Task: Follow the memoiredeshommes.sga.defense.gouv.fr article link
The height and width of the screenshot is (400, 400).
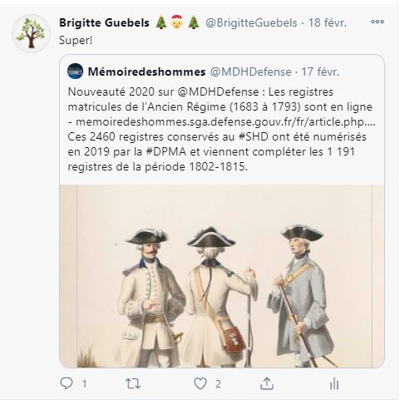Action: pyautogui.click(x=225, y=122)
